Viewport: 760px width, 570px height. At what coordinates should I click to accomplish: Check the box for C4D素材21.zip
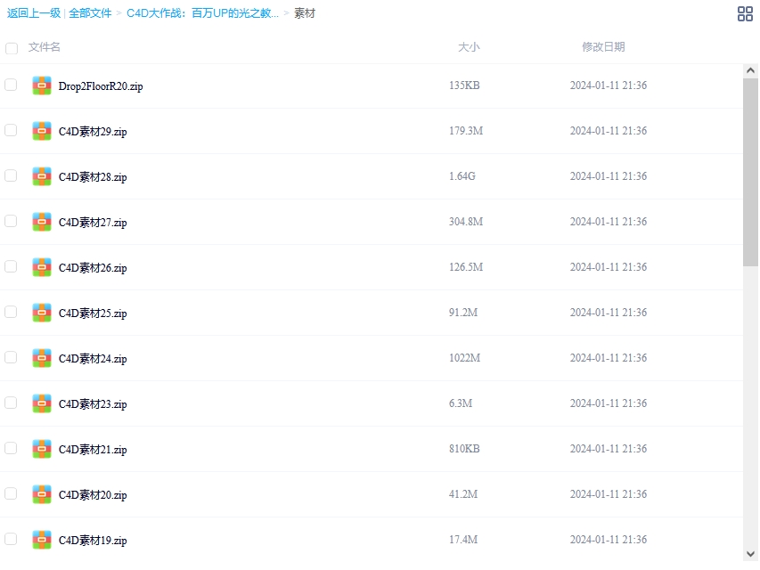click(11, 448)
